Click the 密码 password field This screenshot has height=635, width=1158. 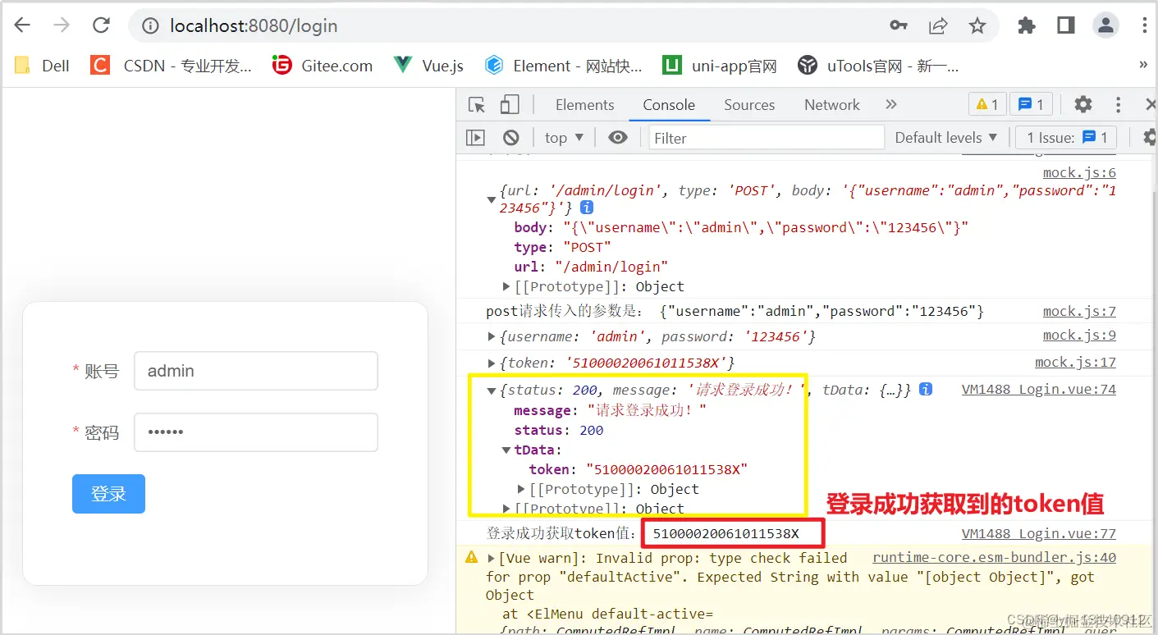[x=256, y=432]
